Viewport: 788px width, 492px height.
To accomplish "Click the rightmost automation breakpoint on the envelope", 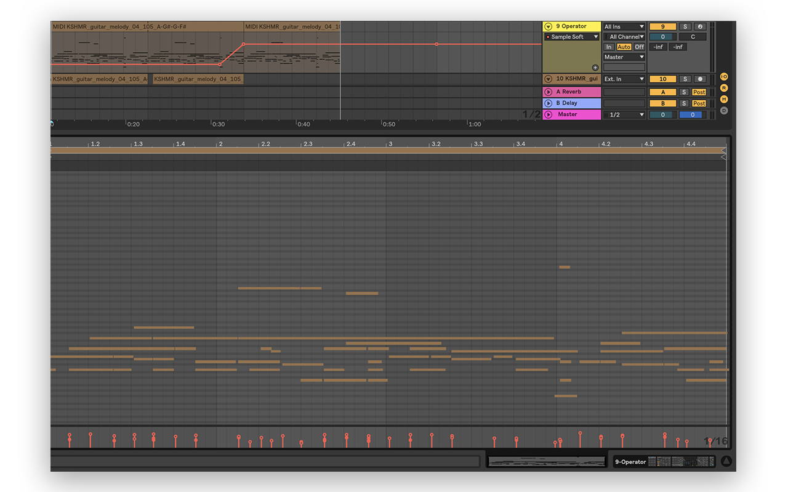I will (436, 44).
